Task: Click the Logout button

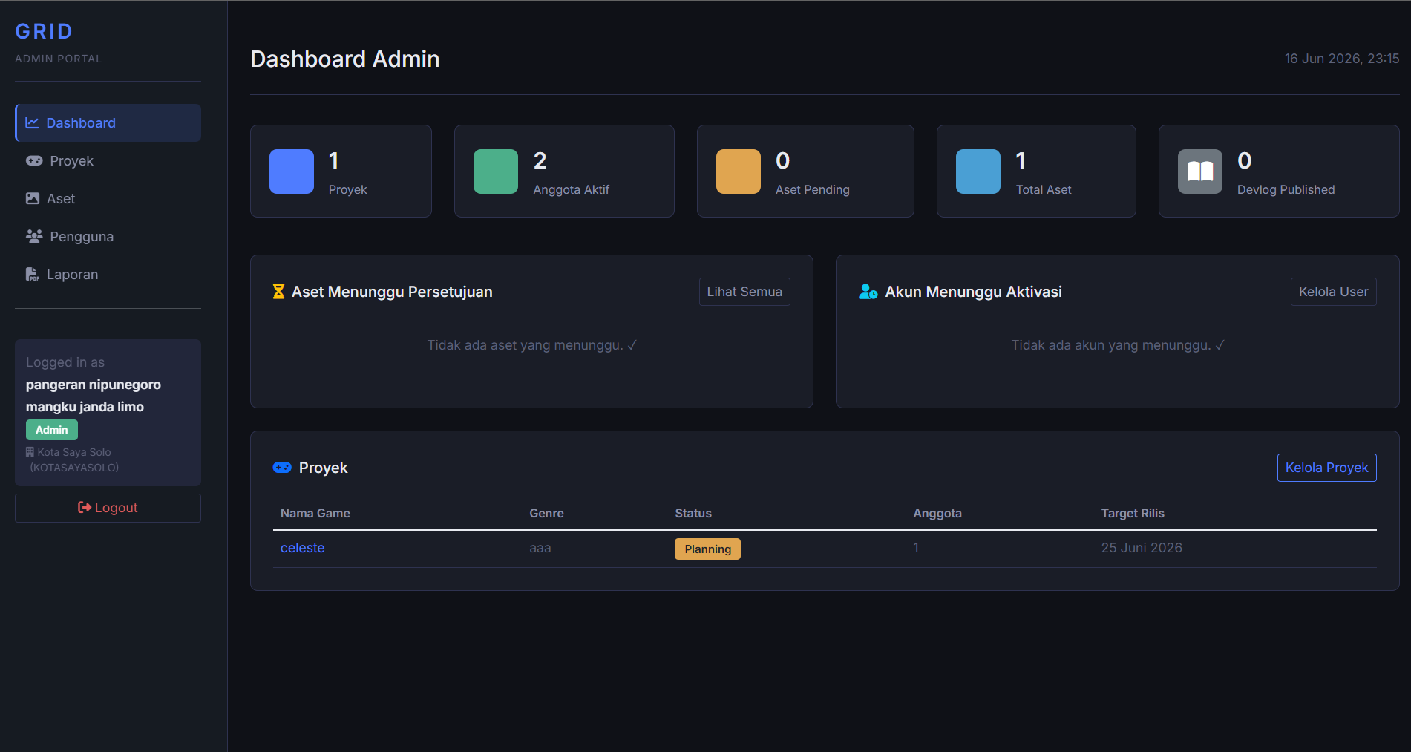Action: (x=108, y=508)
